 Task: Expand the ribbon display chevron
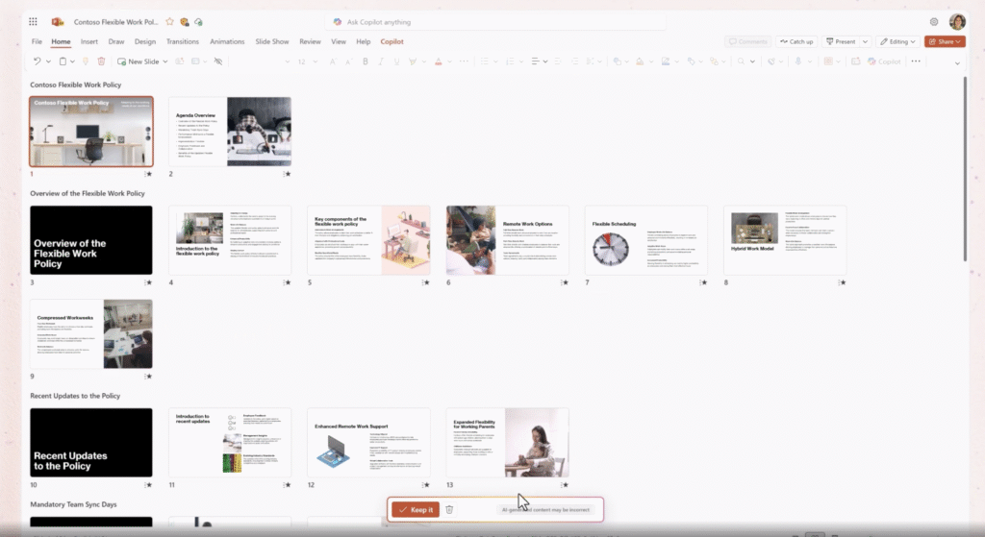pos(957,62)
